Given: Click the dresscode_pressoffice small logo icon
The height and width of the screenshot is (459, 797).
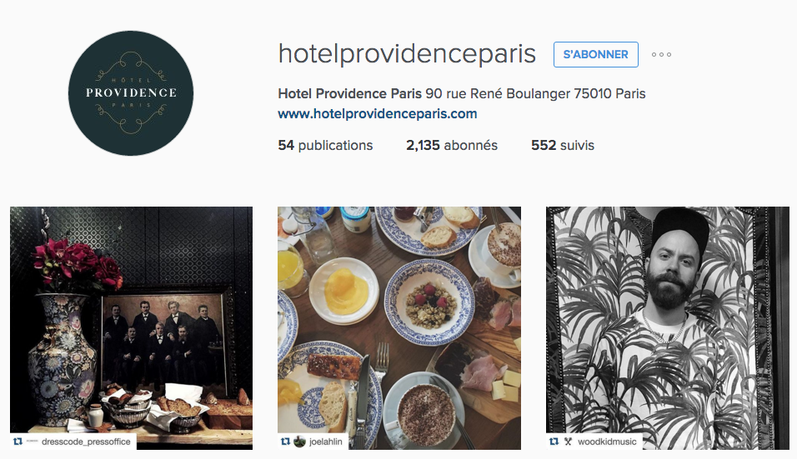Looking at the screenshot, I should tap(32, 442).
